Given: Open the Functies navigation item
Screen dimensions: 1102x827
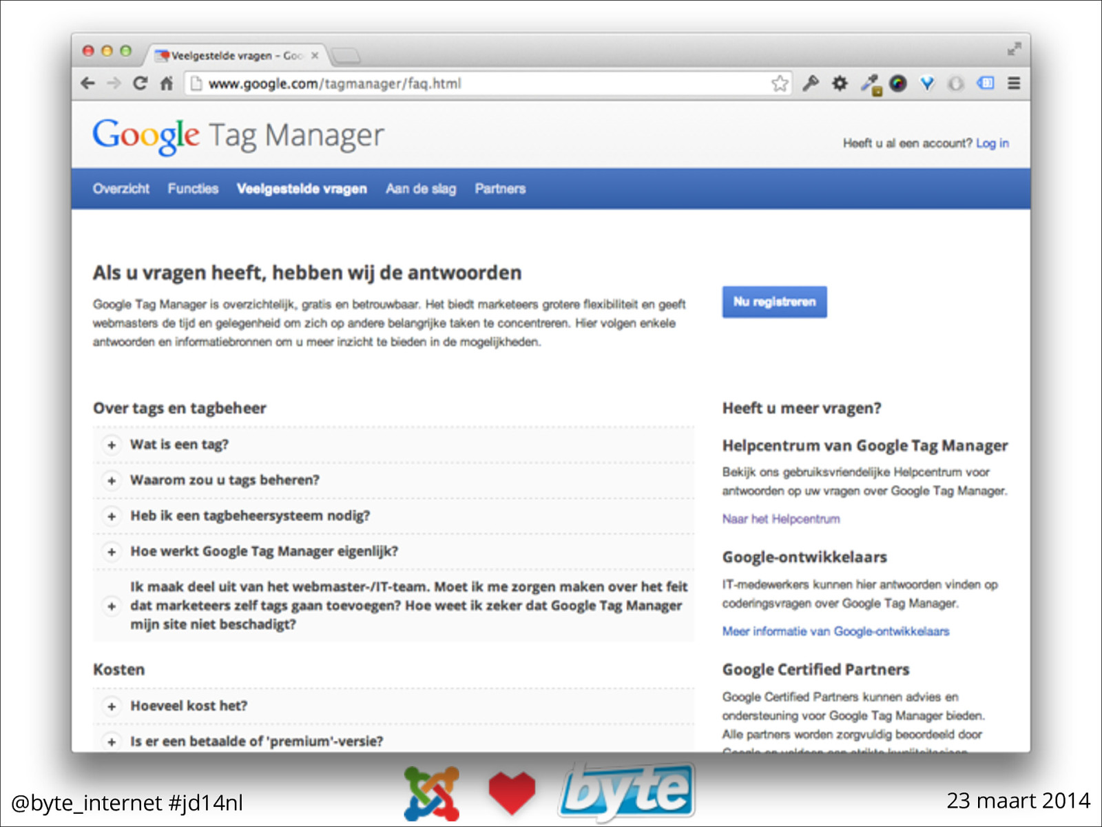Looking at the screenshot, I should tap(193, 189).
